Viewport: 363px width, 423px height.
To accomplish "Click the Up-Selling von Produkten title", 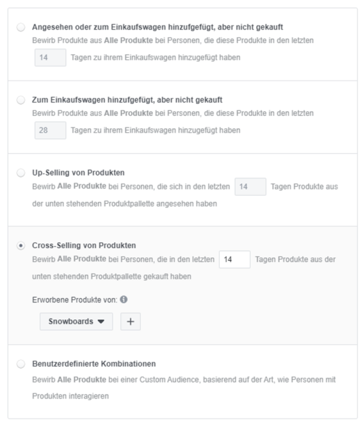I will (78, 172).
